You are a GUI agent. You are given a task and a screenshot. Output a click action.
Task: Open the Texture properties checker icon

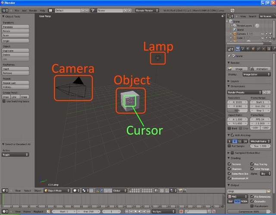click(x=269, y=49)
